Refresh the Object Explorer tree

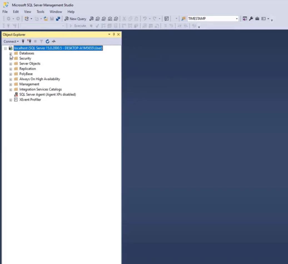click(47, 41)
